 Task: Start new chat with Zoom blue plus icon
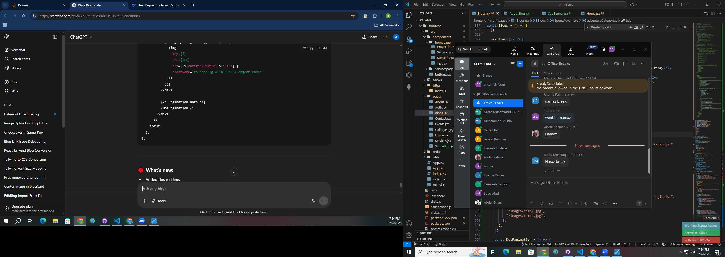coord(520,64)
